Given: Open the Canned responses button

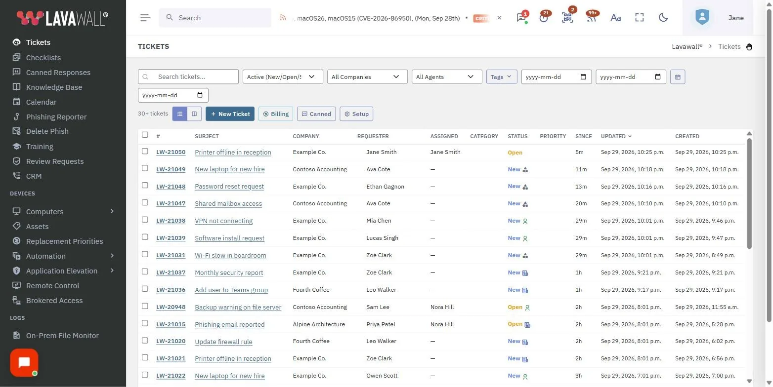Looking at the screenshot, I should [x=316, y=114].
